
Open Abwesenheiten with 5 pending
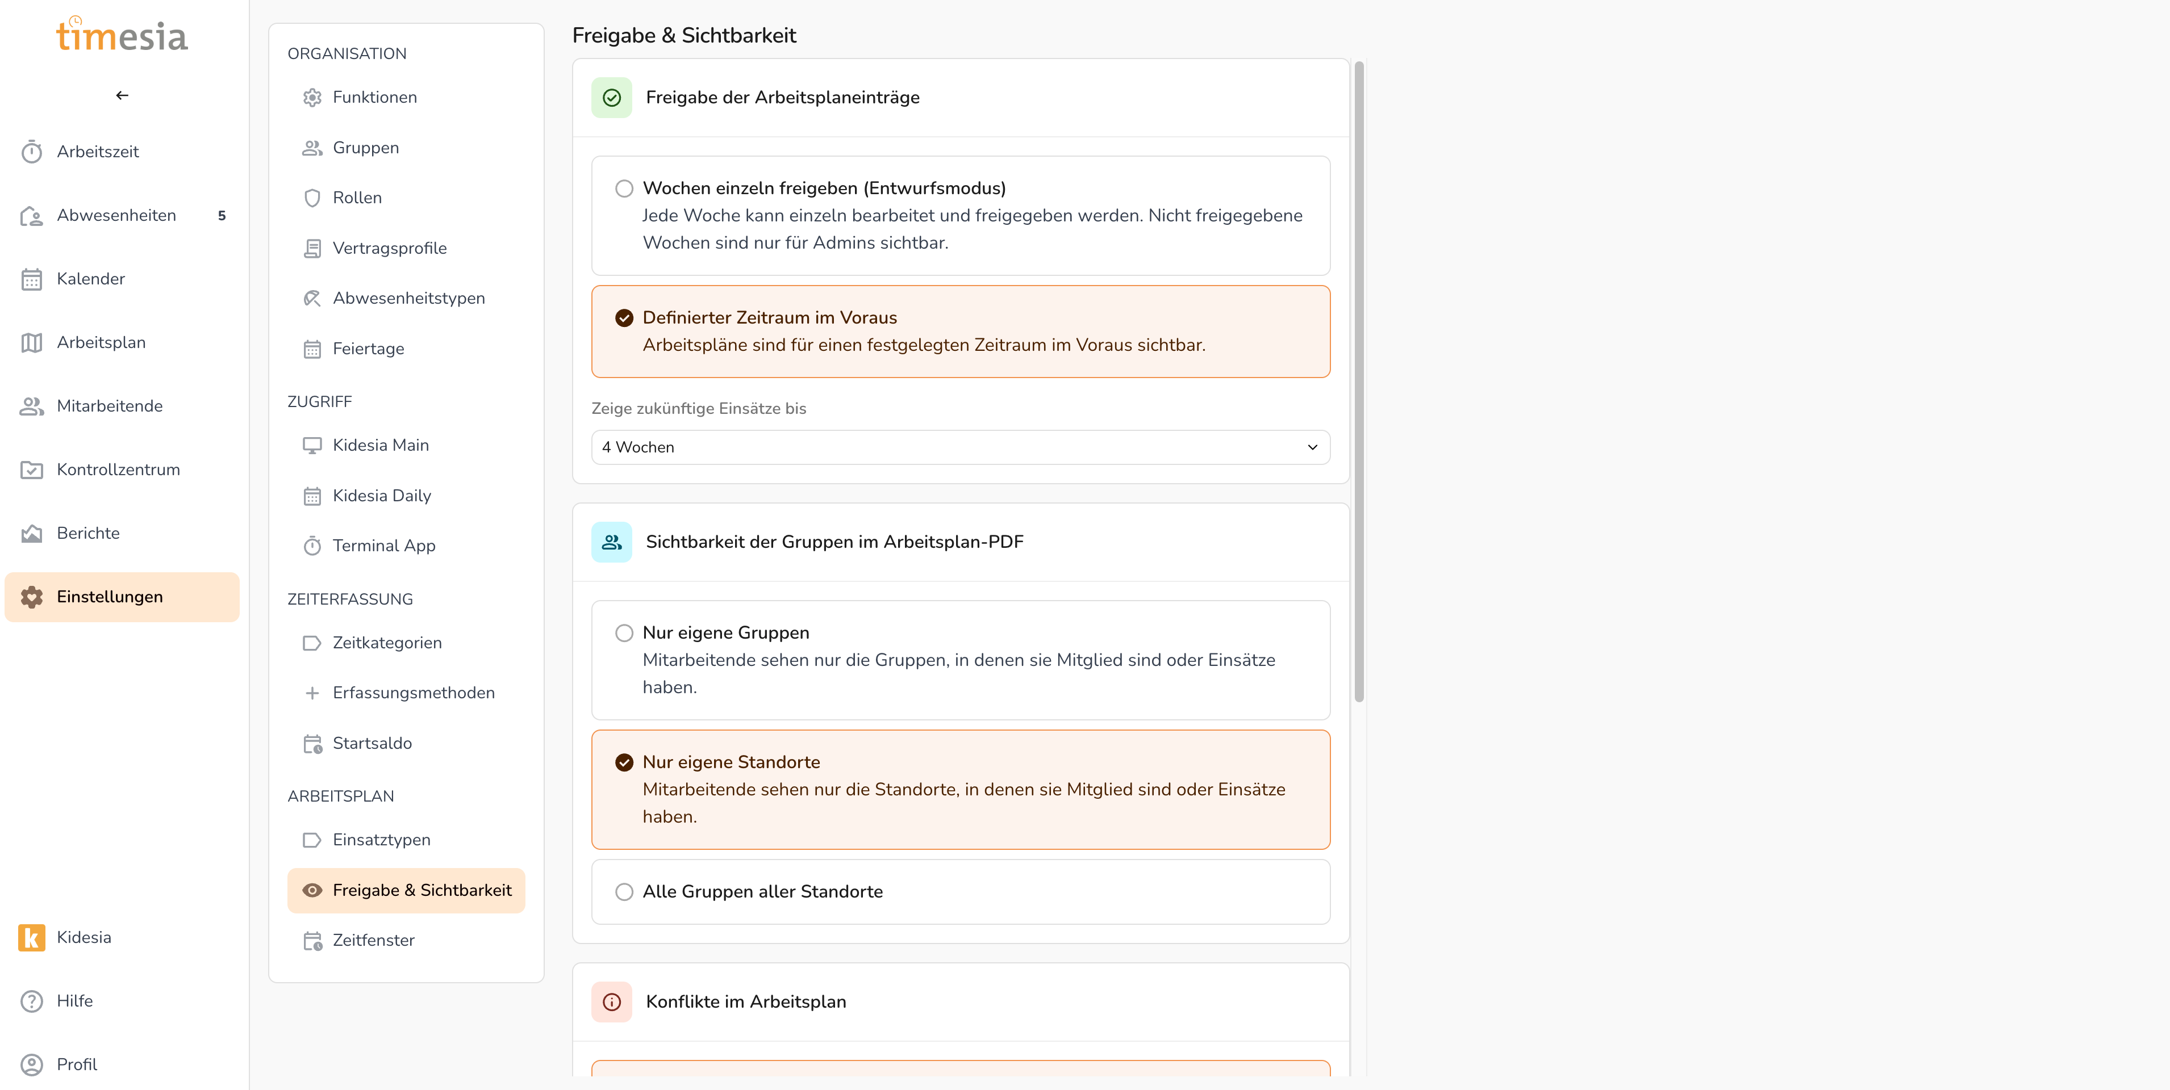[116, 216]
